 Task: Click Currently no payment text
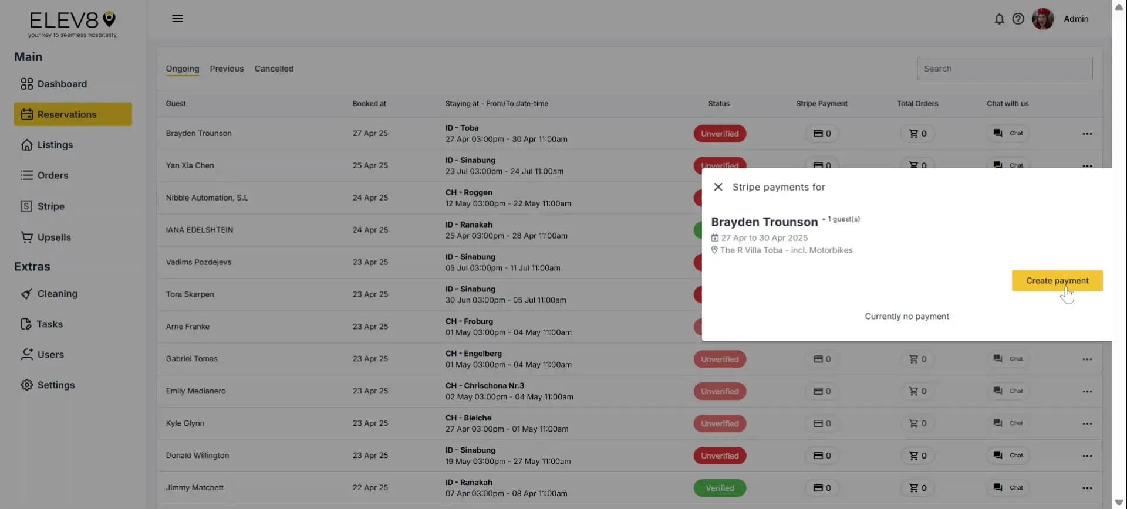click(906, 316)
